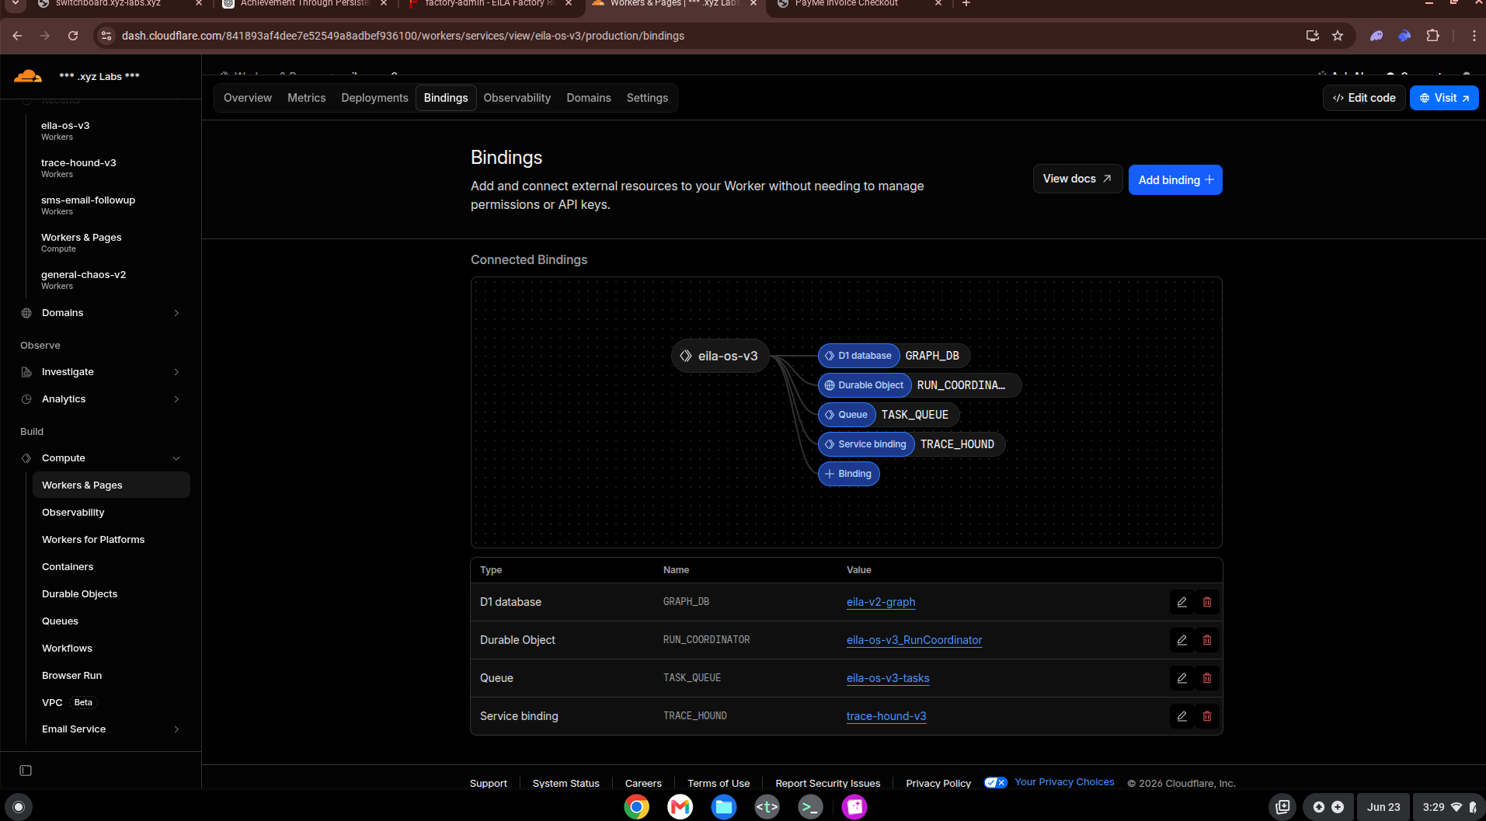Go back in browser history
Screen dimensions: 1486x821
(17, 36)
